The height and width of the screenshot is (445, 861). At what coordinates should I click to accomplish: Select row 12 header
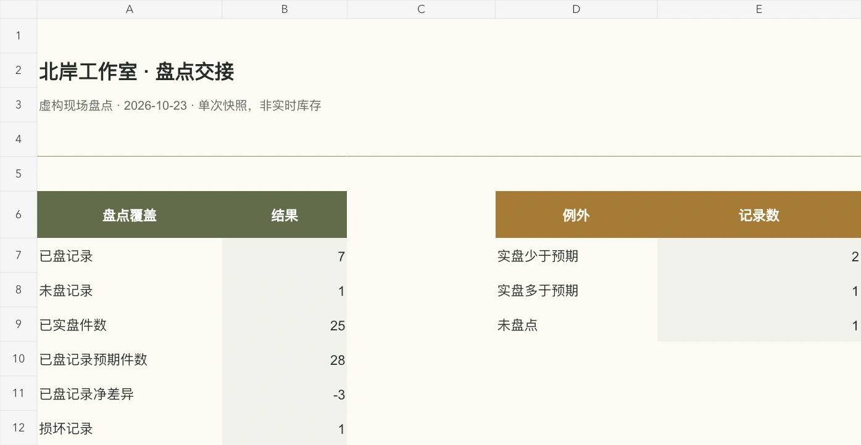coord(19,428)
